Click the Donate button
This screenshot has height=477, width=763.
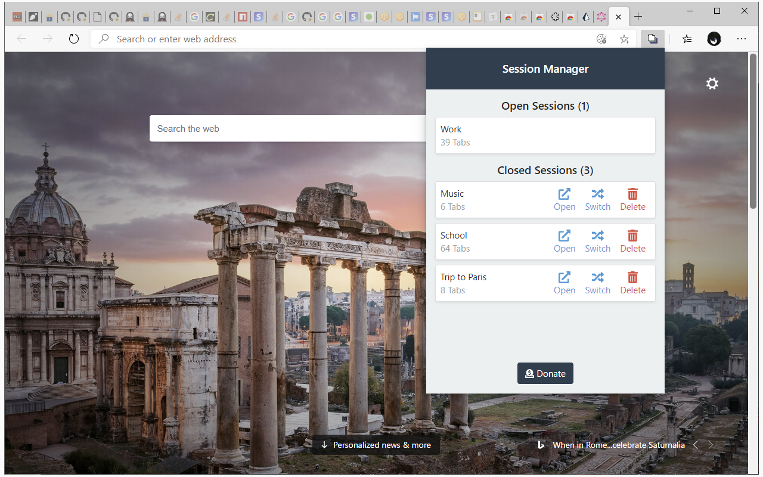[x=545, y=373]
